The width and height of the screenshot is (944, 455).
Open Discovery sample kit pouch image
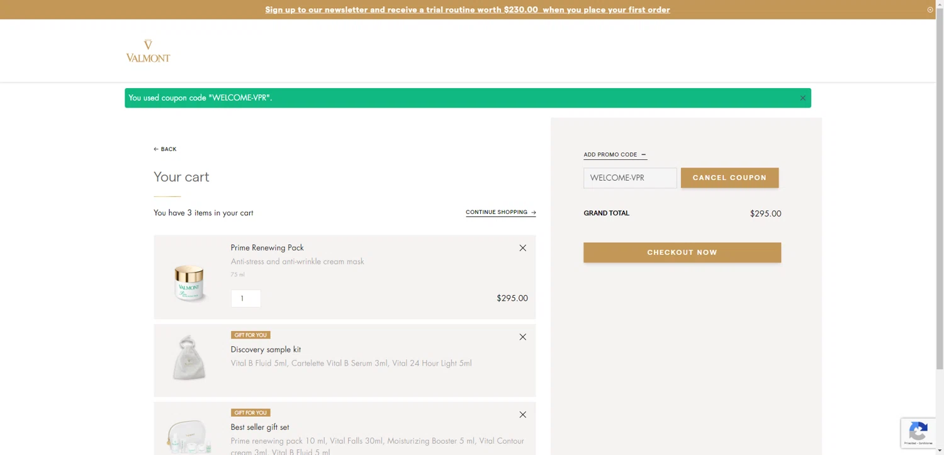189,358
